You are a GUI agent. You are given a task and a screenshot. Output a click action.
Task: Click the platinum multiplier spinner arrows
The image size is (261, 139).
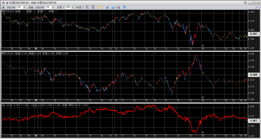pos(53,7)
